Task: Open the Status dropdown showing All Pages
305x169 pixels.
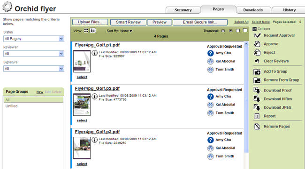Action: pyautogui.click(x=34, y=39)
